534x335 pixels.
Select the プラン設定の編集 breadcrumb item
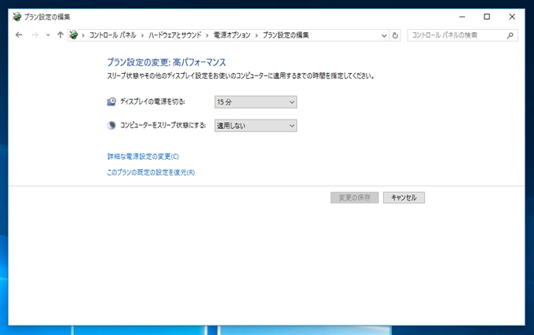pos(286,35)
